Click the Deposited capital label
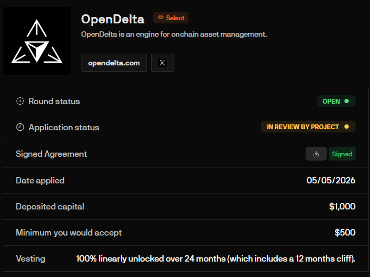The height and width of the screenshot is (277, 370). tap(50, 206)
